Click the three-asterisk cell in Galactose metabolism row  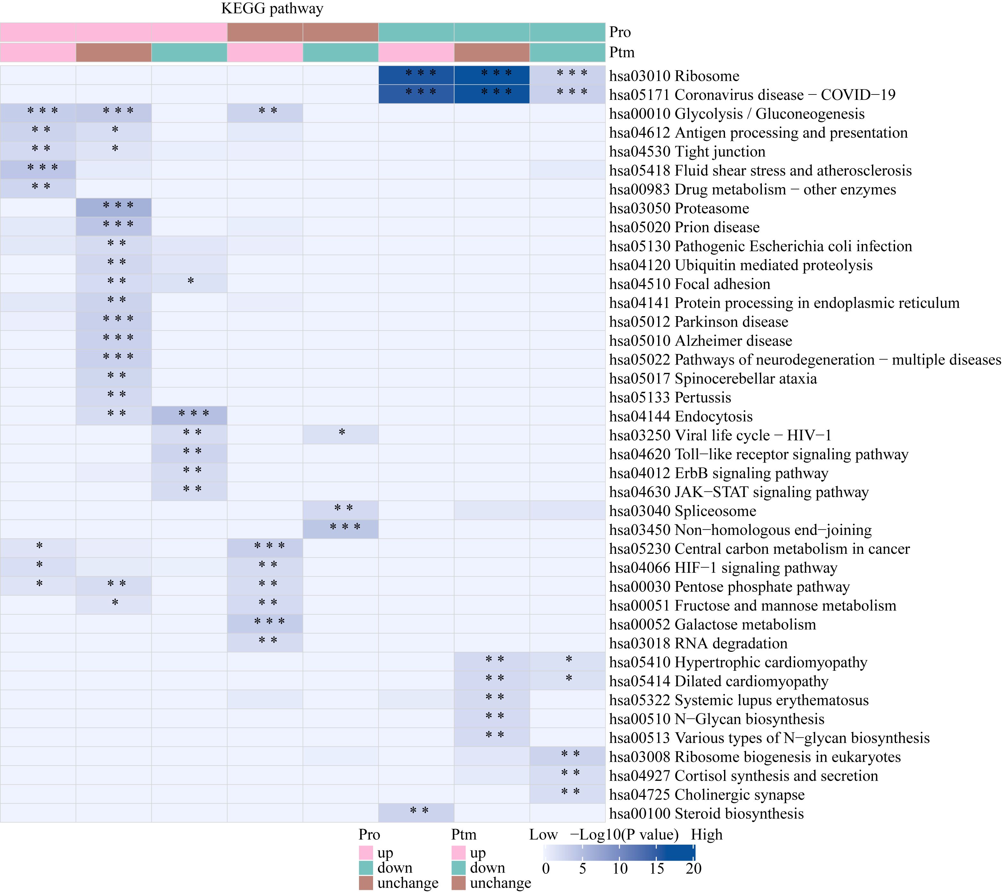pyautogui.click(x=265, y=624)
